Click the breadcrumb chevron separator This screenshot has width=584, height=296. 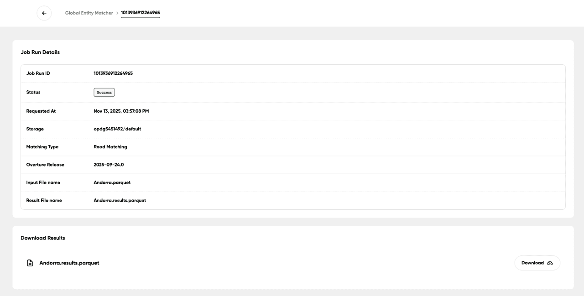pos(117,13)
